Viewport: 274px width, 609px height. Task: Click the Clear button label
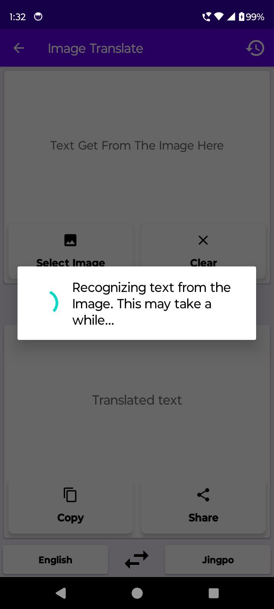203,263
